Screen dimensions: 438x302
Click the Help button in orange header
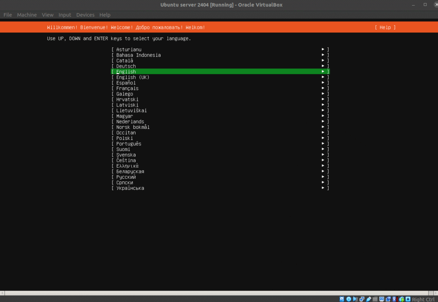point(385,27)
